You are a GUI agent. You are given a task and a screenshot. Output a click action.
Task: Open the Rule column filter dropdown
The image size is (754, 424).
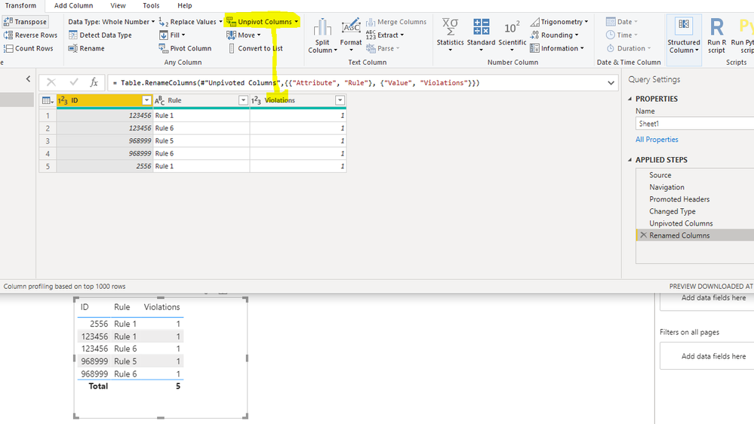point(243,100)
